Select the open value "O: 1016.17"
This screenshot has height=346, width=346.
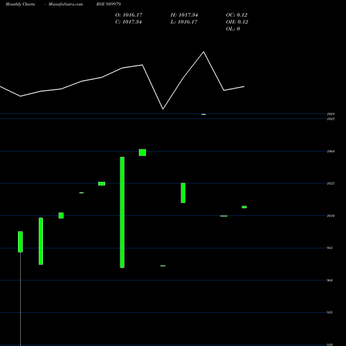[x=129, y=15]
